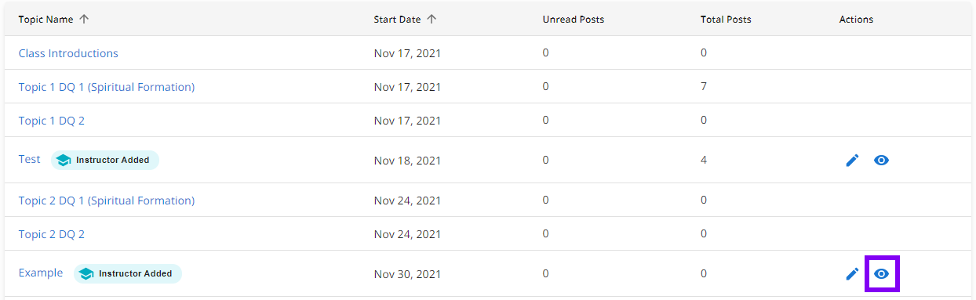Open the Test topic link

(x=30, y=159)
